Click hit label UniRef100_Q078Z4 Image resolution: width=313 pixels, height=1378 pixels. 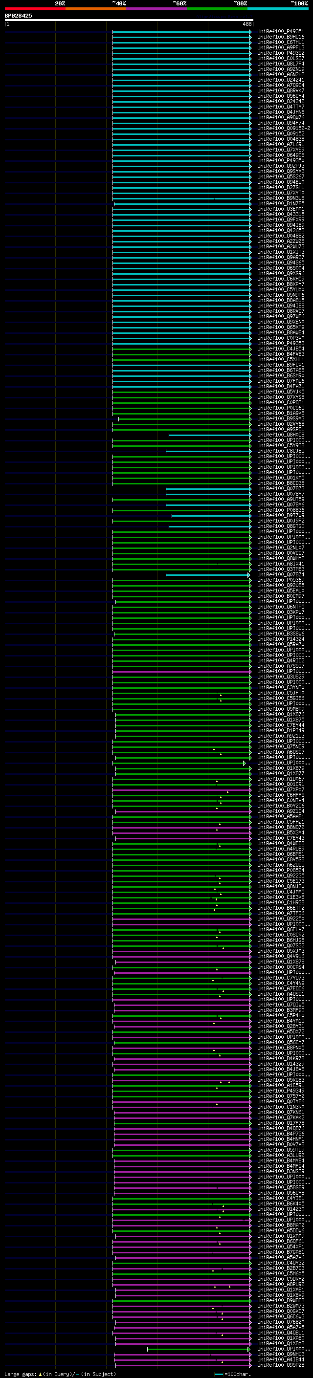pyautogui.click(x=281, y=575)
